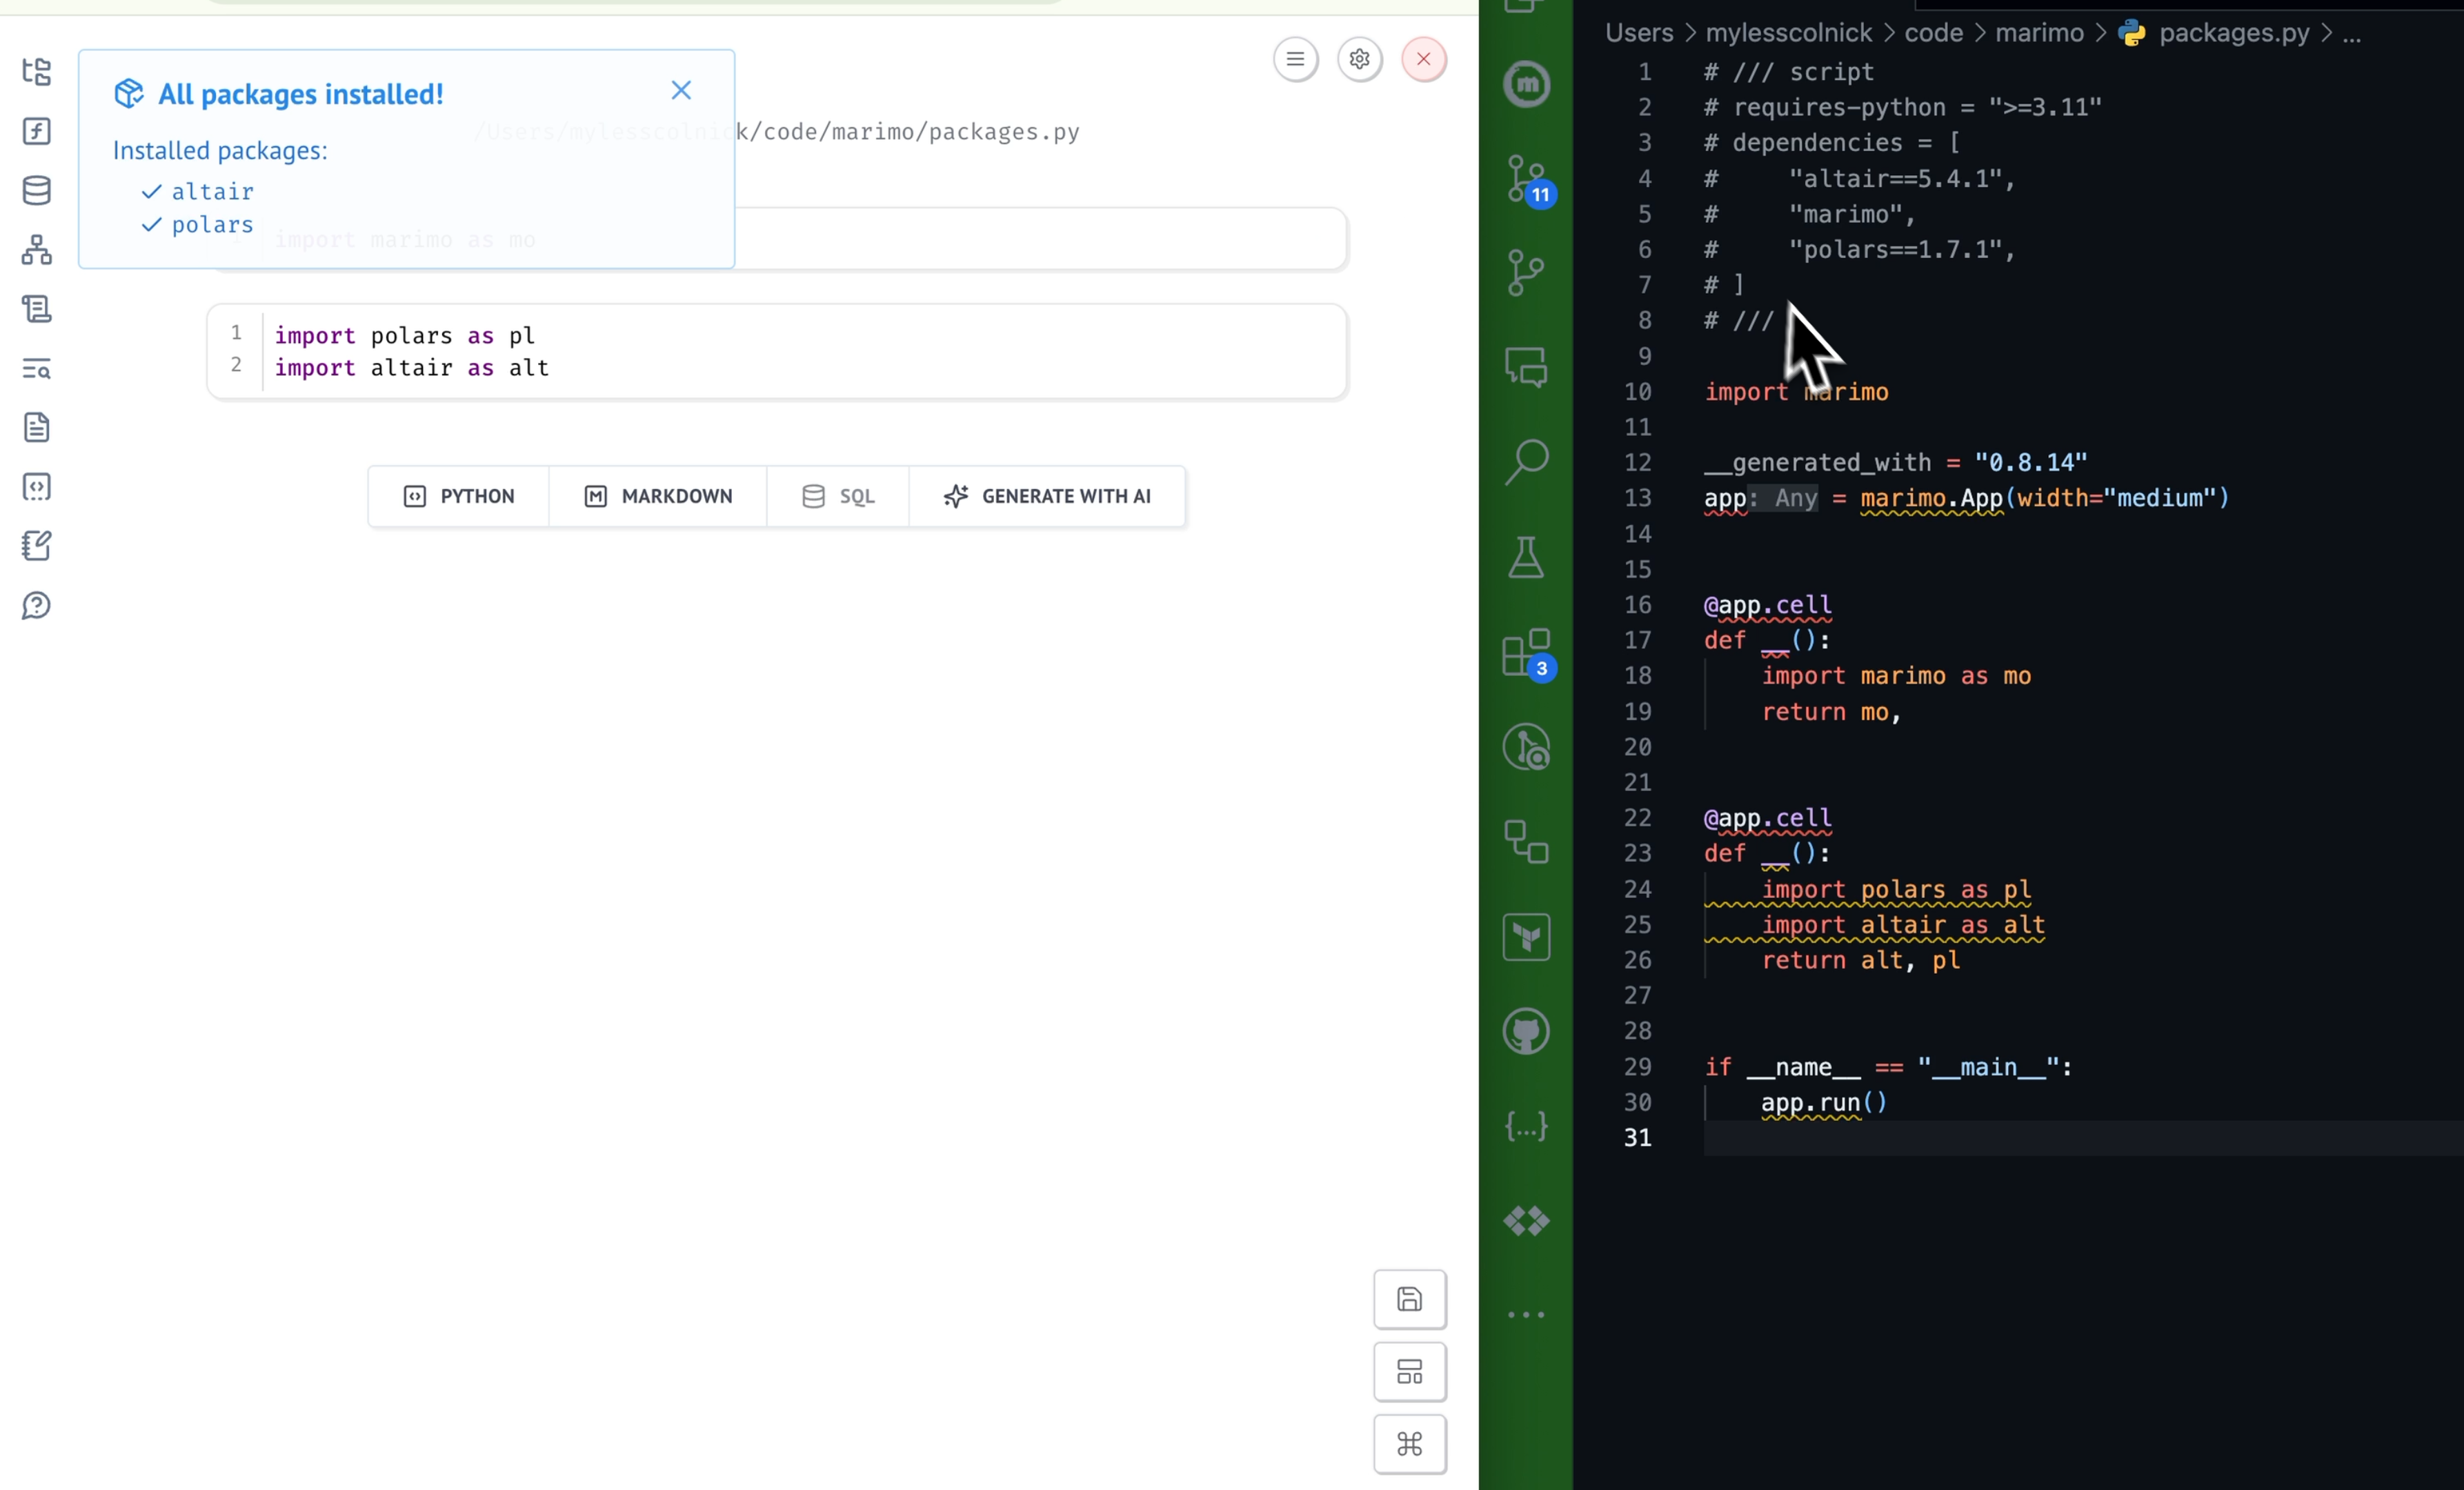
Task: Click the marimo extension icon in VS Code
Action: (1526, 84)
